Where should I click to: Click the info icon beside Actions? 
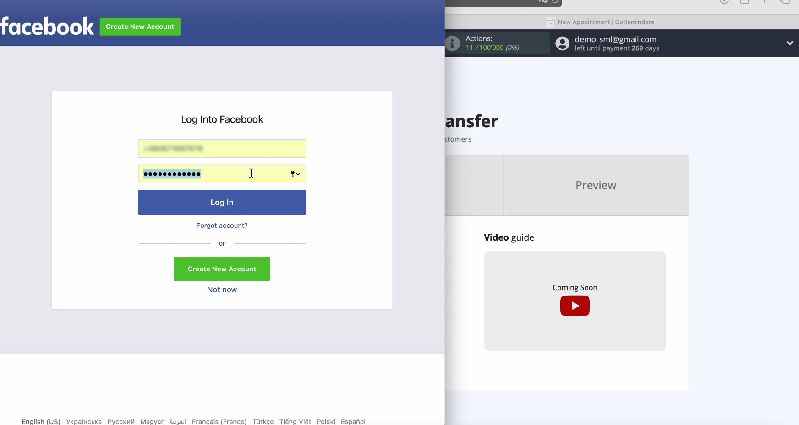(x=452, y=43)
